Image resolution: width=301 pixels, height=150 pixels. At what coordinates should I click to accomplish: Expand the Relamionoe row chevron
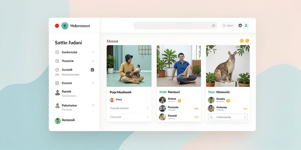pos(93,105)
